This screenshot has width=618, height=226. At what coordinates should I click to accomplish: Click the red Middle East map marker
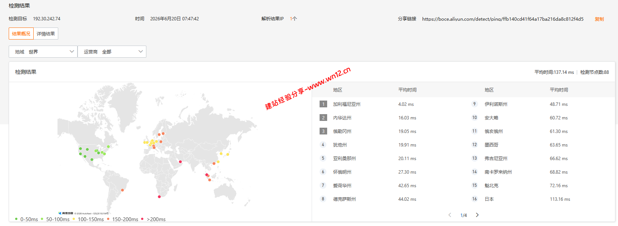coord(180,162)
